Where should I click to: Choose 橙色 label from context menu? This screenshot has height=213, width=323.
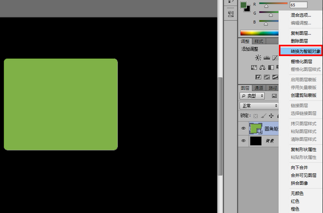click(x=295, y=209)
